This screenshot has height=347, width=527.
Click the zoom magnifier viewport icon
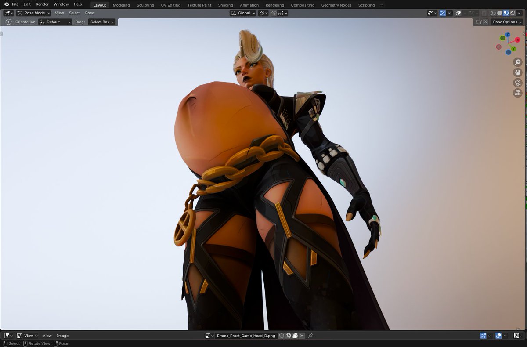518,62
